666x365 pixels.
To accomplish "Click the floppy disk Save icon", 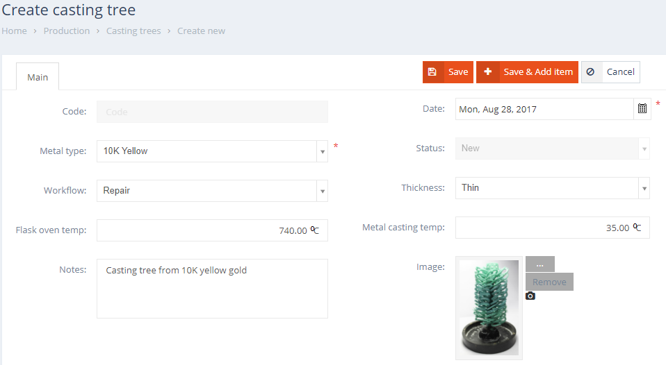I will (432, 72).
